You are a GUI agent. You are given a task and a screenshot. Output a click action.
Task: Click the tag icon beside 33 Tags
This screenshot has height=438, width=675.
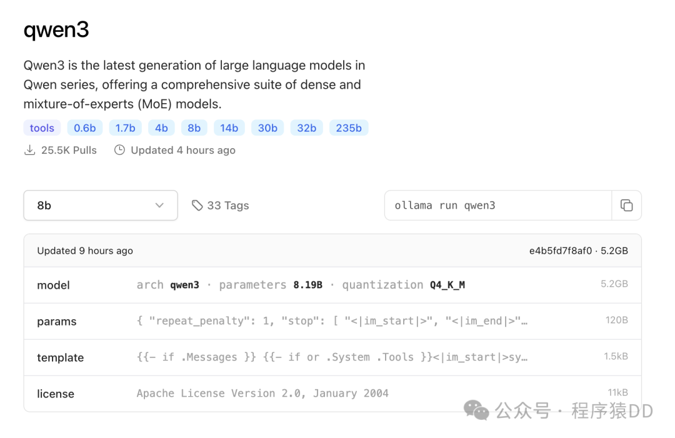point(197,205)
